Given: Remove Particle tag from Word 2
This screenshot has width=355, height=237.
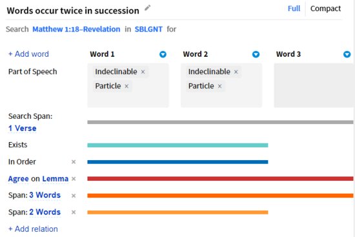Looking at the screenshot, I should click(x=219, y=86).
